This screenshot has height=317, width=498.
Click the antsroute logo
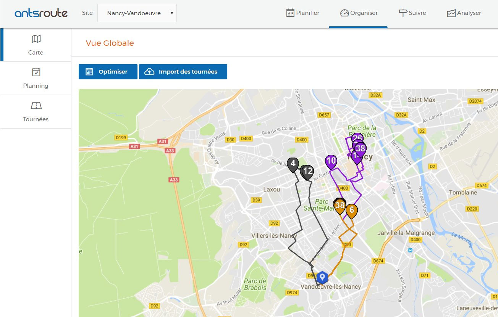(41, 13)
